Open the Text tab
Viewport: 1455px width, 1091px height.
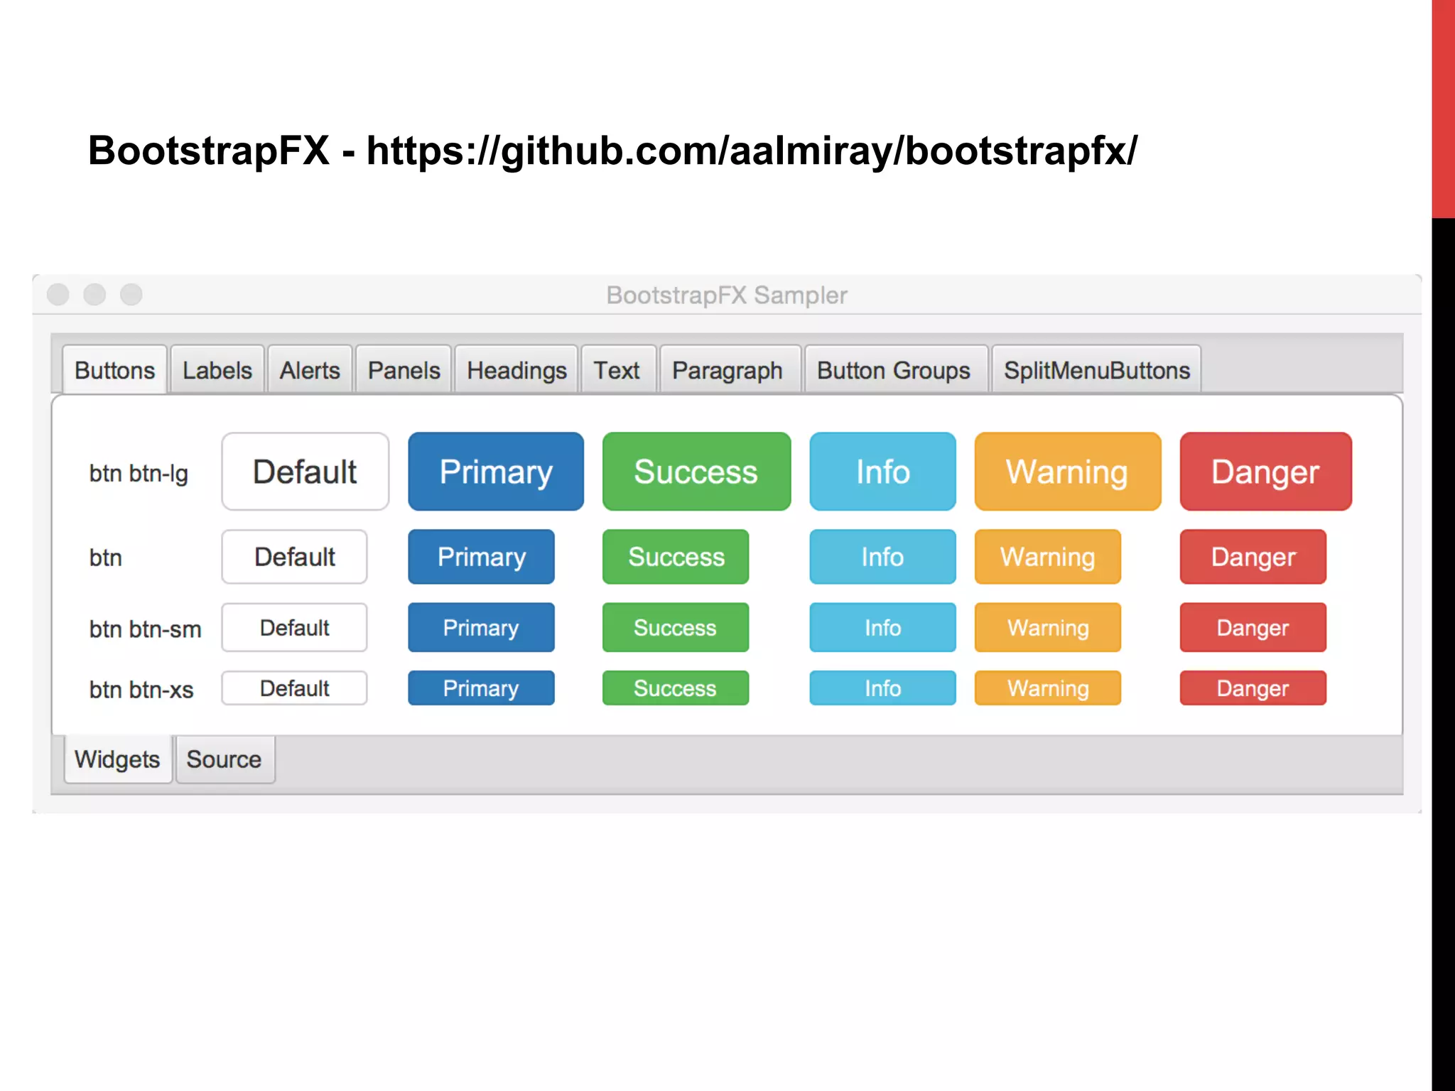coord(617,370)
